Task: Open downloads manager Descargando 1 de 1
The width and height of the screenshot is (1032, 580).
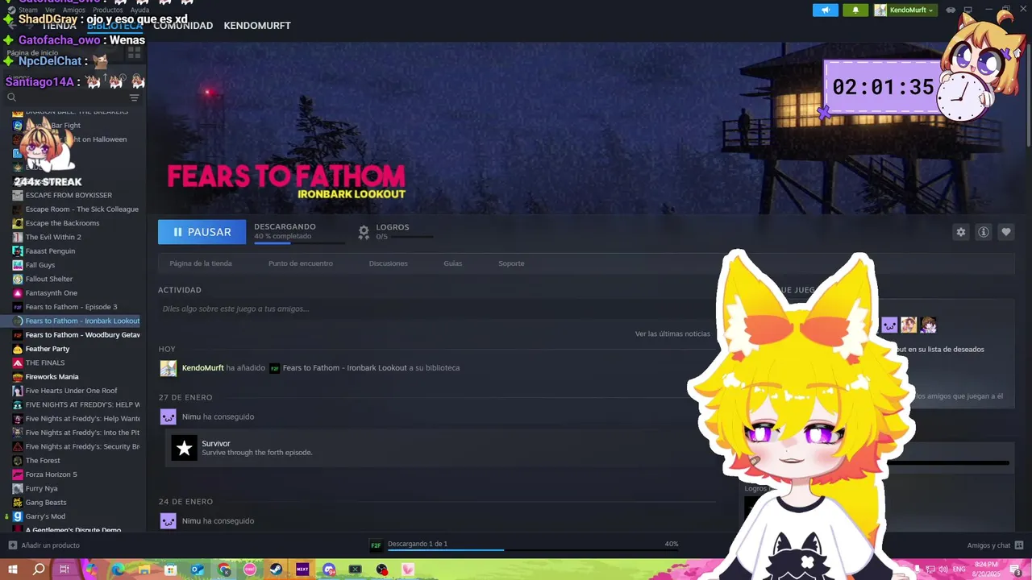Action: click(x=524, y=545)
